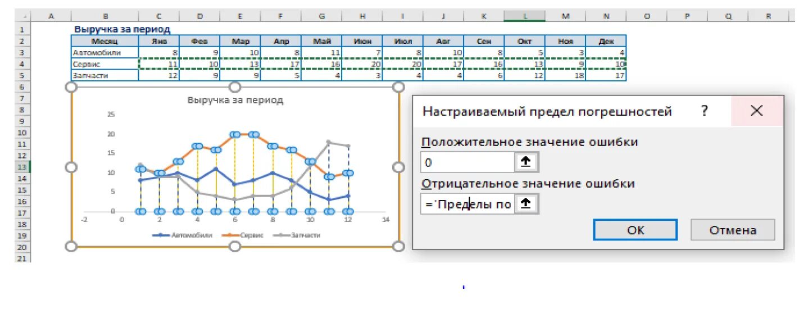808x327 pixels.
Task: Click the dialog title Настраиваемый предел погрешностей
Action: click(547, 111)
